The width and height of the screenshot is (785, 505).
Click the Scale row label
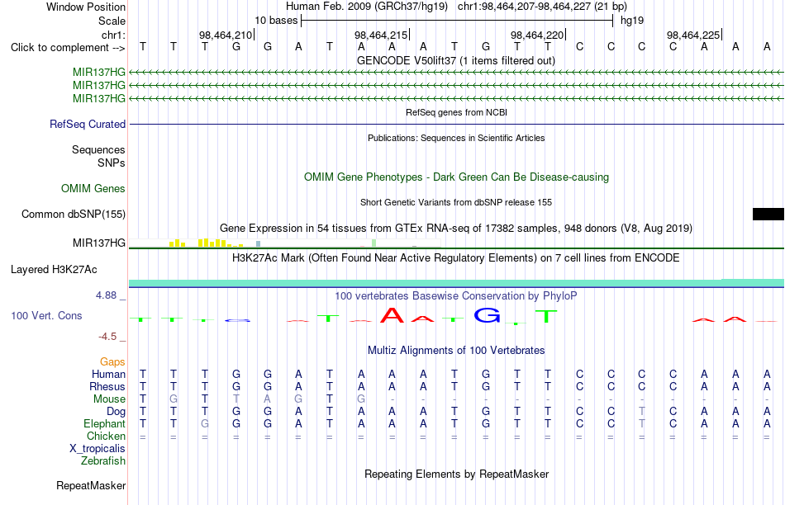pos(112,21)
